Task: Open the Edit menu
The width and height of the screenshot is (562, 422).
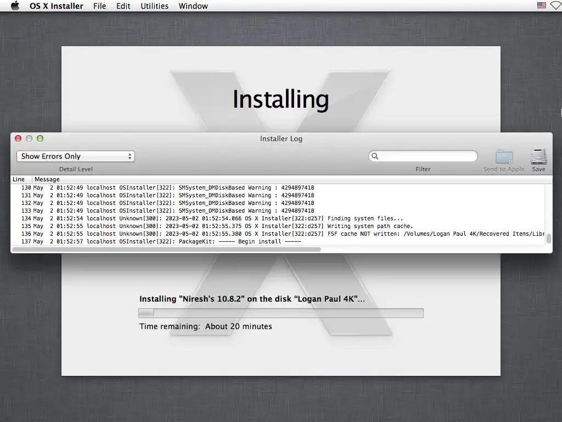Action: coord(123,6)
